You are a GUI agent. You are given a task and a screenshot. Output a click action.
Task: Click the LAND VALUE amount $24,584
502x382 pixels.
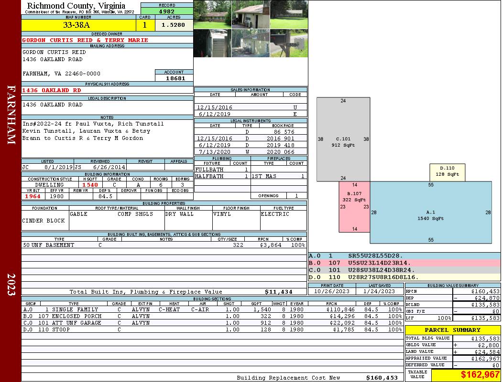click(x=487, y=351)
